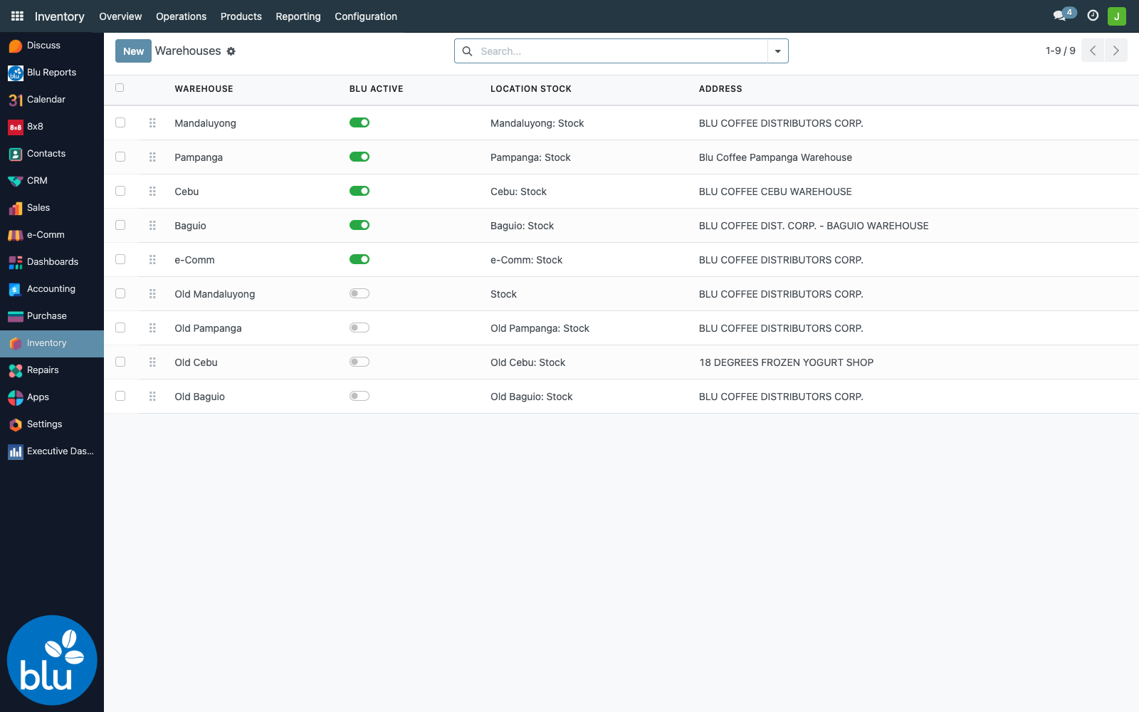Open Accounting app from sidebar

pos(52,289)
